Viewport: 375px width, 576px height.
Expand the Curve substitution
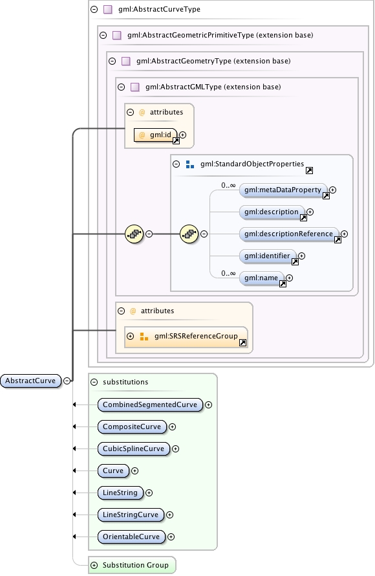[134, 471]
